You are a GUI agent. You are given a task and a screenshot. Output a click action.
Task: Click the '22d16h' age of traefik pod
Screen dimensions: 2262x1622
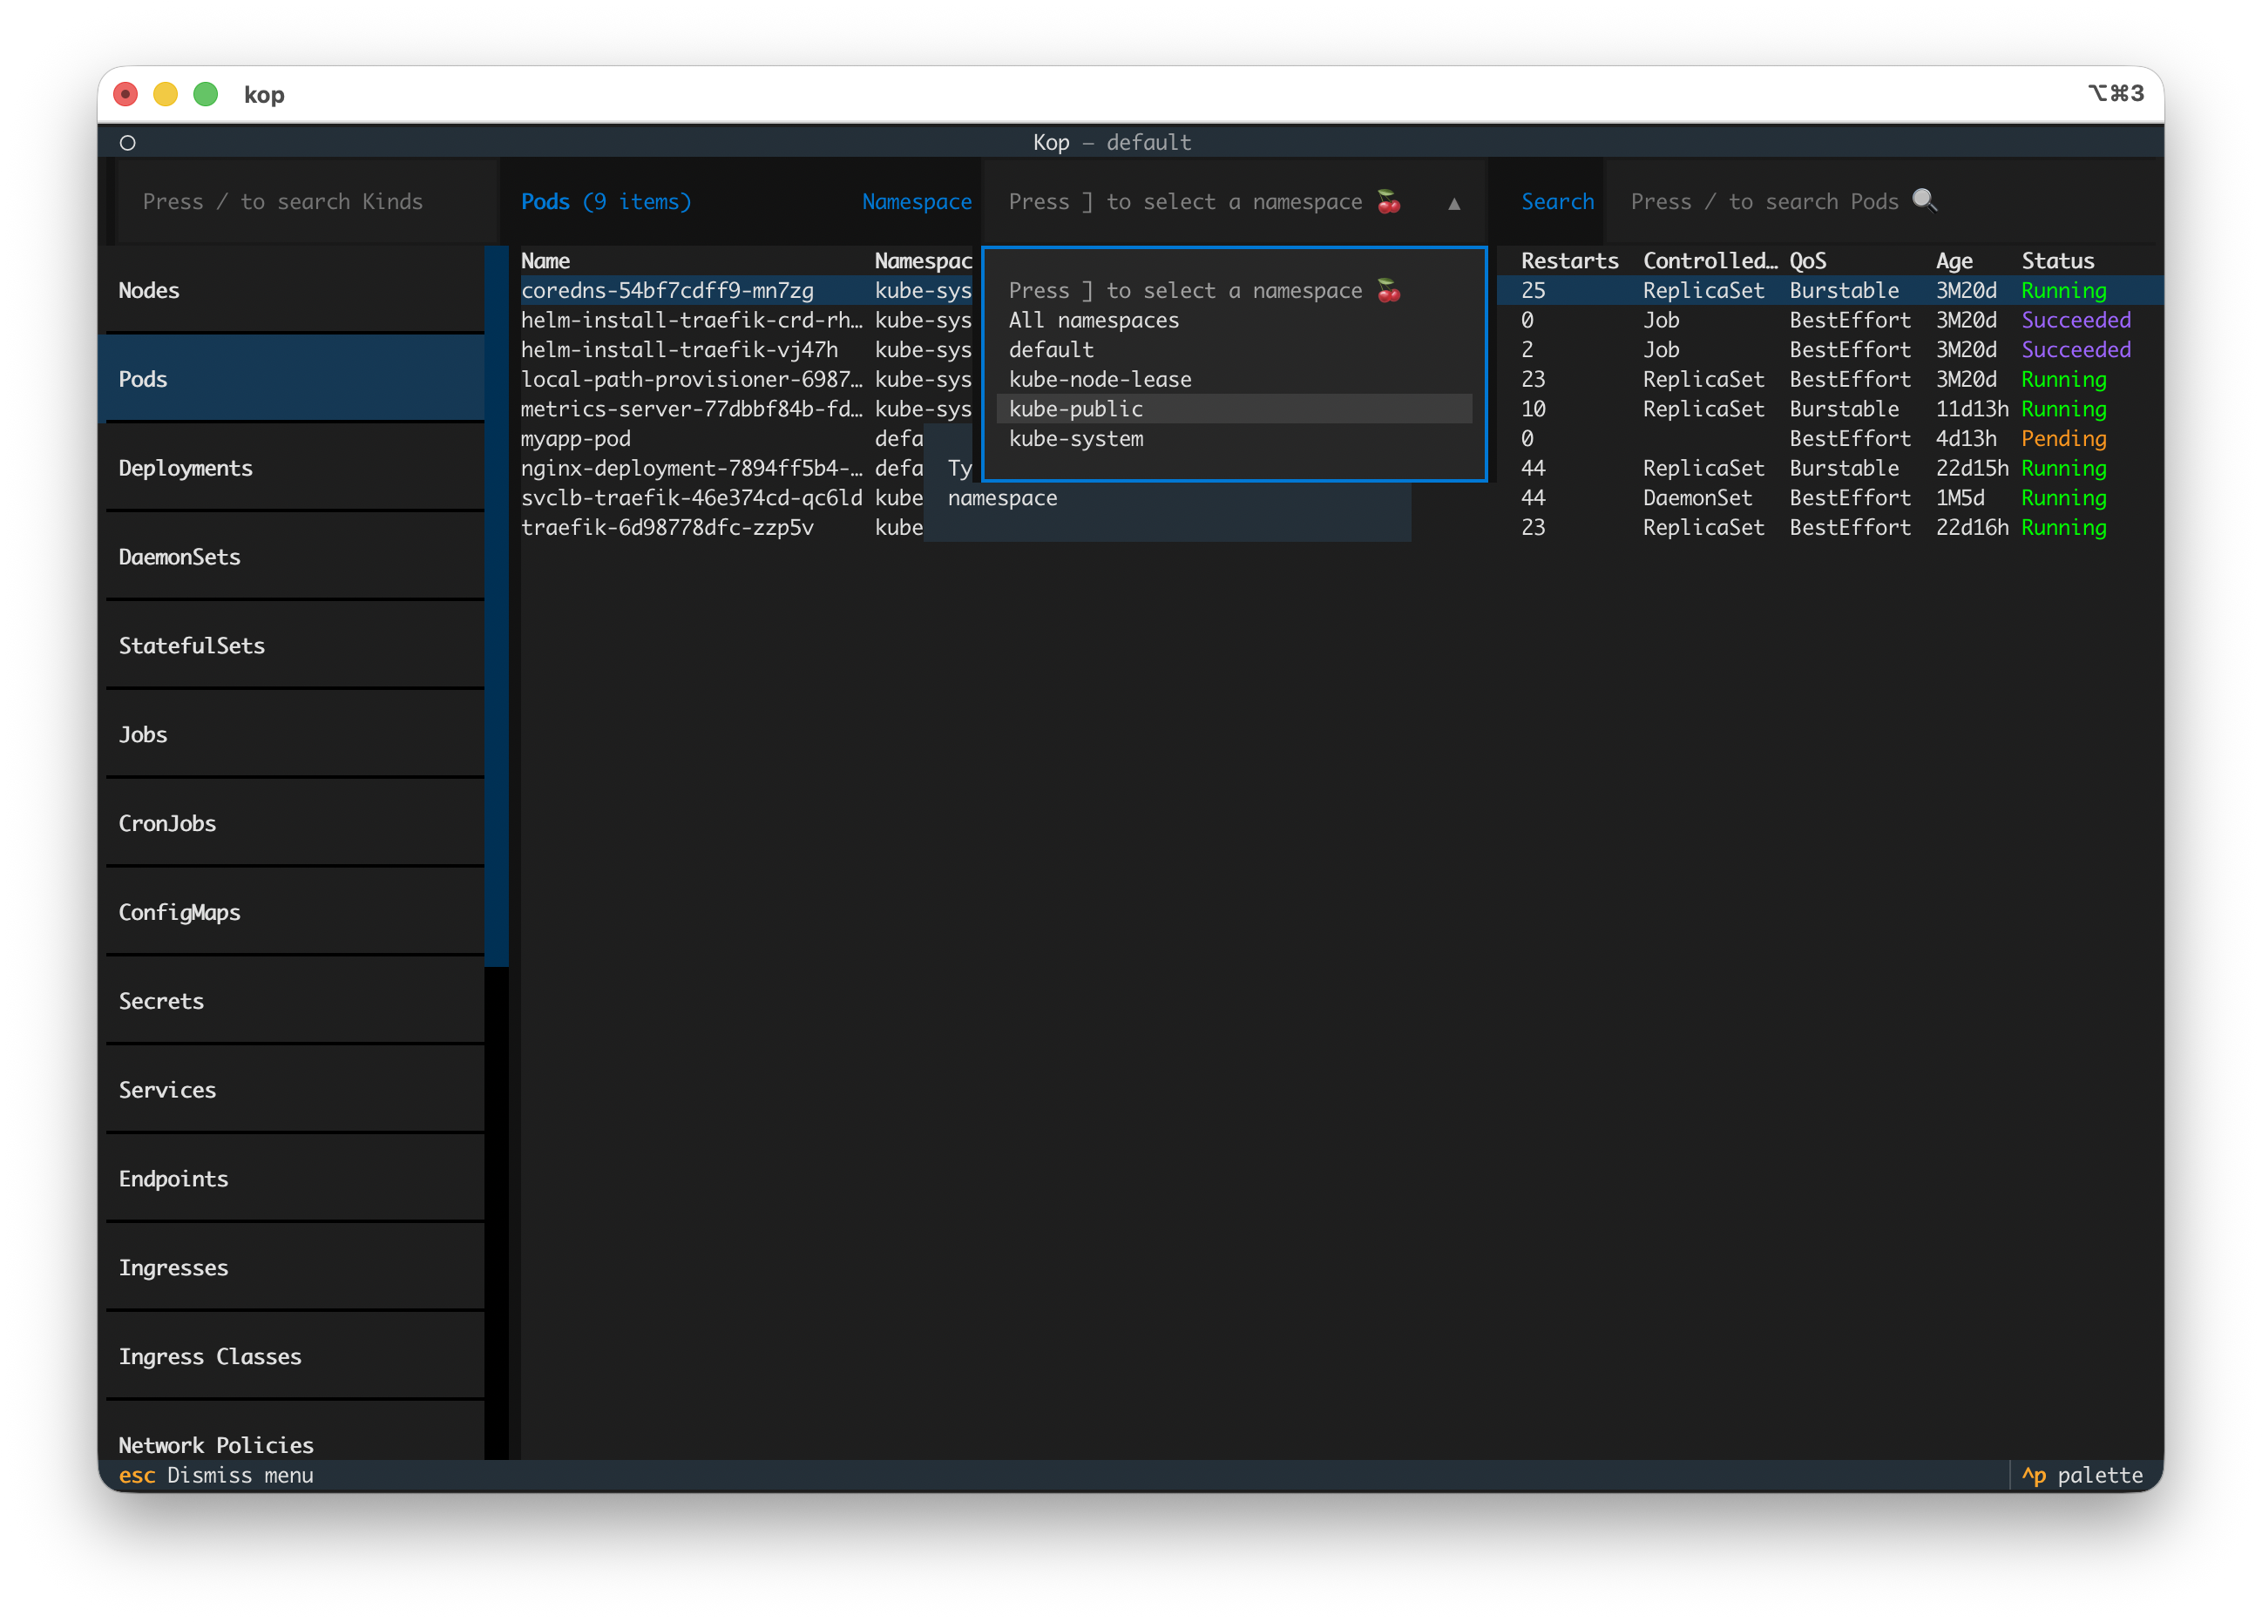pos(1972,527)
